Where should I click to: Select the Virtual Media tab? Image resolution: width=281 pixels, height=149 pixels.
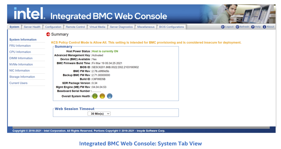pyautogui.click(x=97, y=27)
